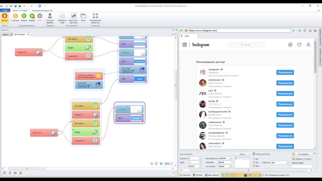Screen dimensions: 322x181
Task: Select the Rise action radio button
Action: (254, 166)
